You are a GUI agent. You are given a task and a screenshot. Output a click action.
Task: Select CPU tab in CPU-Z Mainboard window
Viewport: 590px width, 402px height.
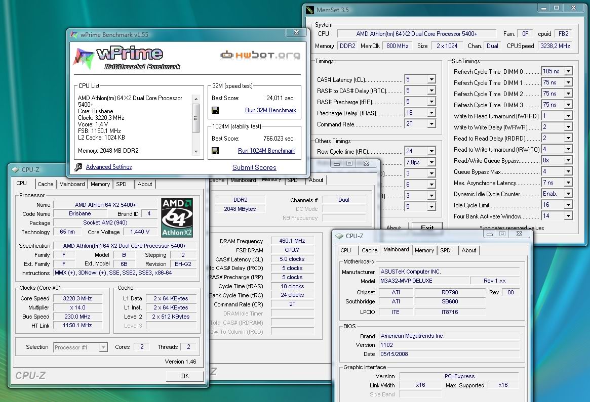345,250
